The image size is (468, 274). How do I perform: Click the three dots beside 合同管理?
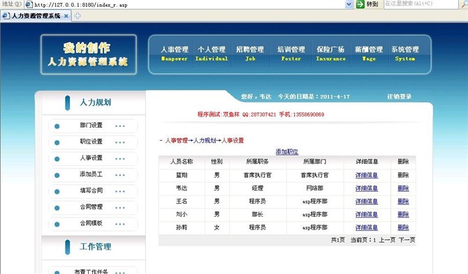coord(120,208)
